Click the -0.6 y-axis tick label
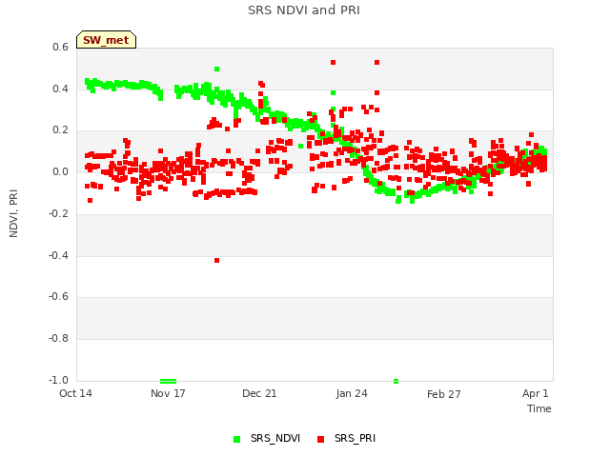 click(59, 296)
